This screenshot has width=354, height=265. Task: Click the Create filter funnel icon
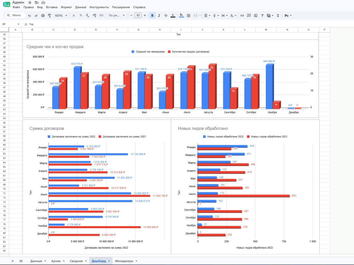tap(262, 16)
